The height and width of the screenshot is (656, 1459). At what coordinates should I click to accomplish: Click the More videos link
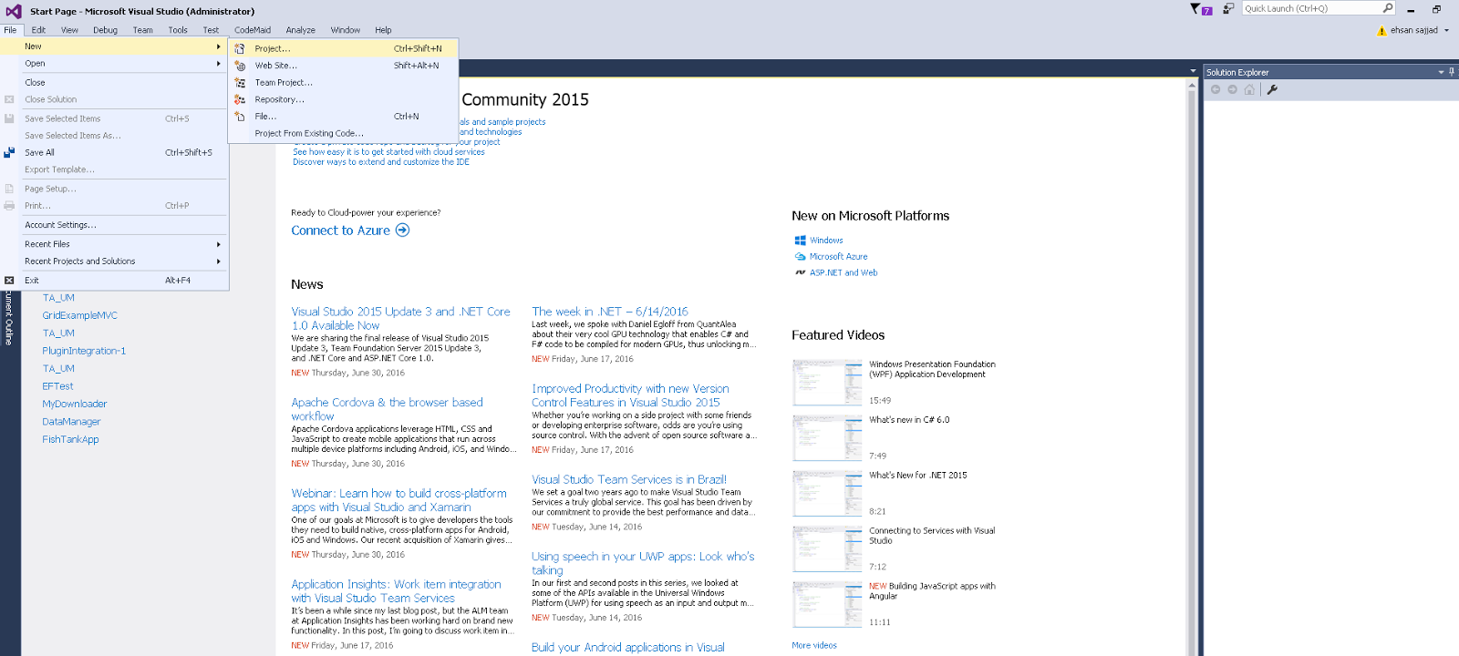pos(814,645)
